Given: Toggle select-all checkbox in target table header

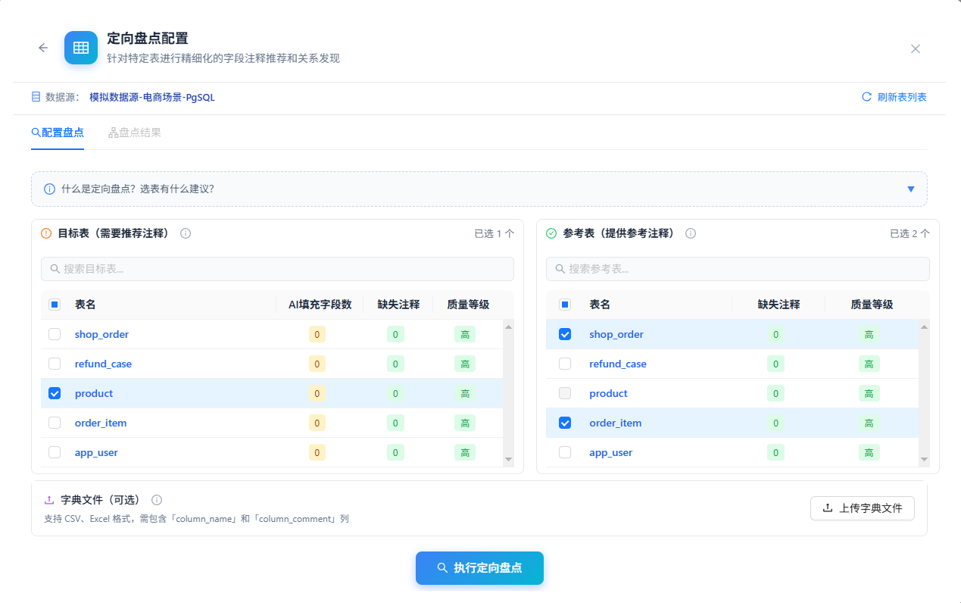Looking at the screenshot, I should click(x=55, y=305).
